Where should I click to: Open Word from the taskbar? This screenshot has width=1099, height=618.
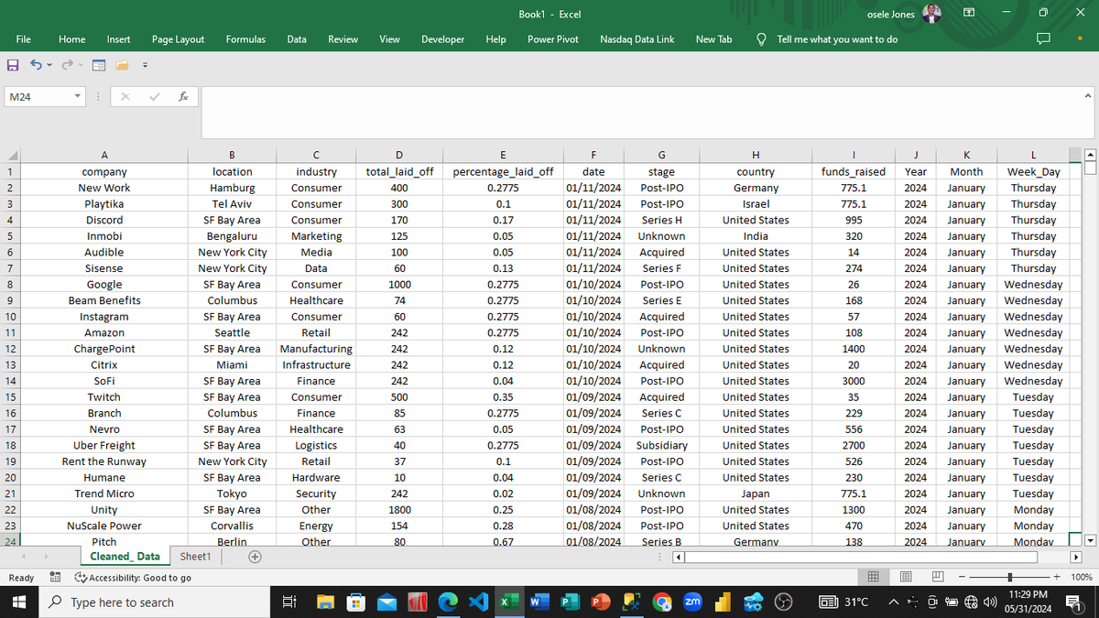point(539,602)
